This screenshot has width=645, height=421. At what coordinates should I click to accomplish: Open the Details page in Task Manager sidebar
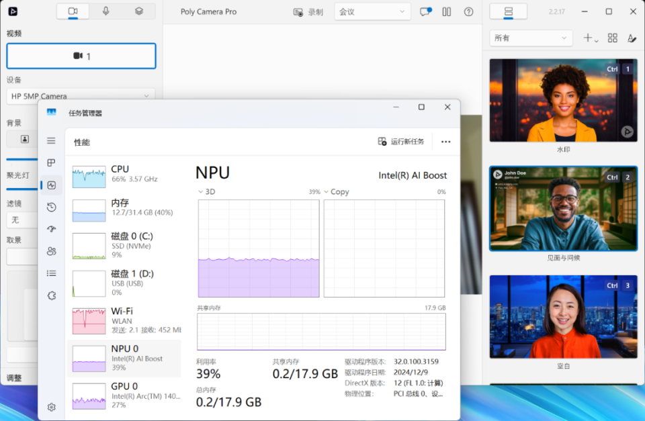click(51, 273)
